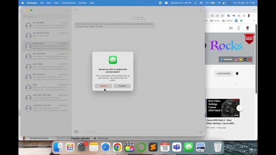Image resolution: width=276 pixels, height=155 pixels.
Task: Click the Search field in Messages sidebar
Action: point(46,17)
